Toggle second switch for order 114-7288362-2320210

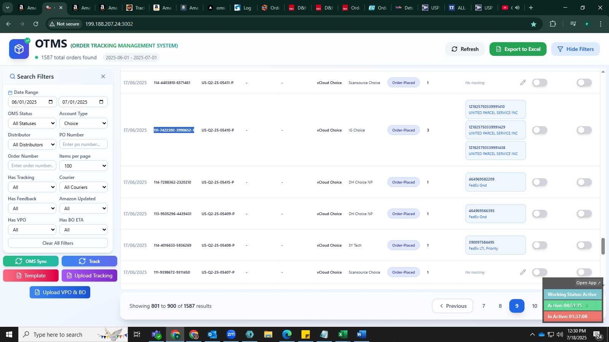click(x=584, y=182)
